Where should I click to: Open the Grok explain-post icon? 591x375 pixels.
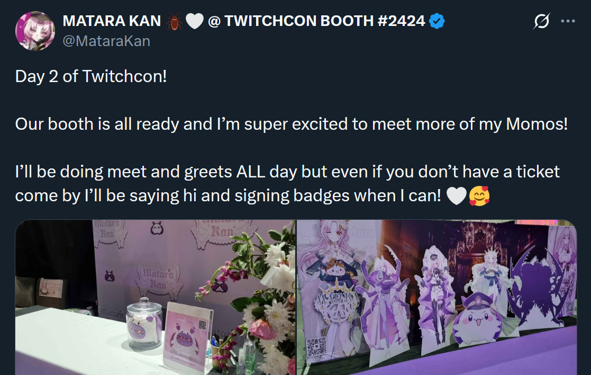541,21
